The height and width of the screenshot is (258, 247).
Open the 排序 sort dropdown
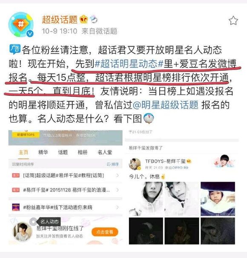coord(113,164)
